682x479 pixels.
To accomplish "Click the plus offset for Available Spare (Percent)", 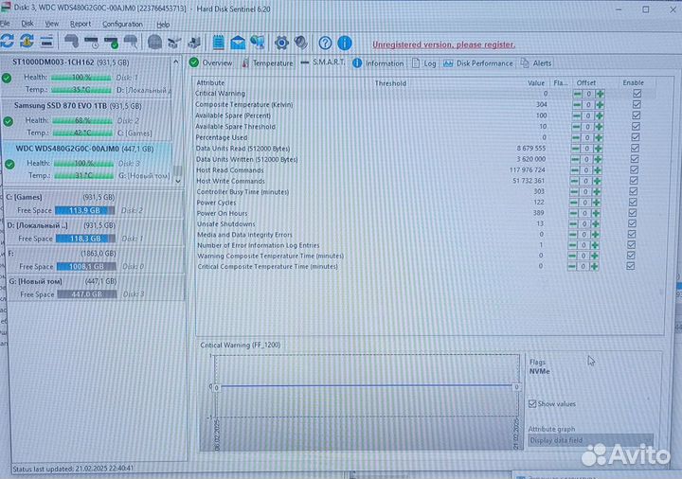I will pyautogui.click(x=600, y=115).
